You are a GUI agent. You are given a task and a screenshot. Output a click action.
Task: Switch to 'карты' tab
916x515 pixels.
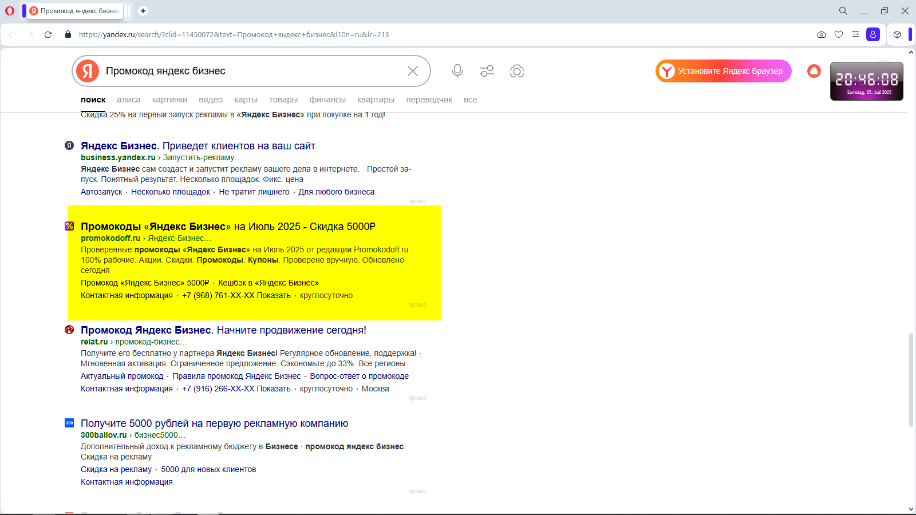pyautogui.click(x=246, y=100)
